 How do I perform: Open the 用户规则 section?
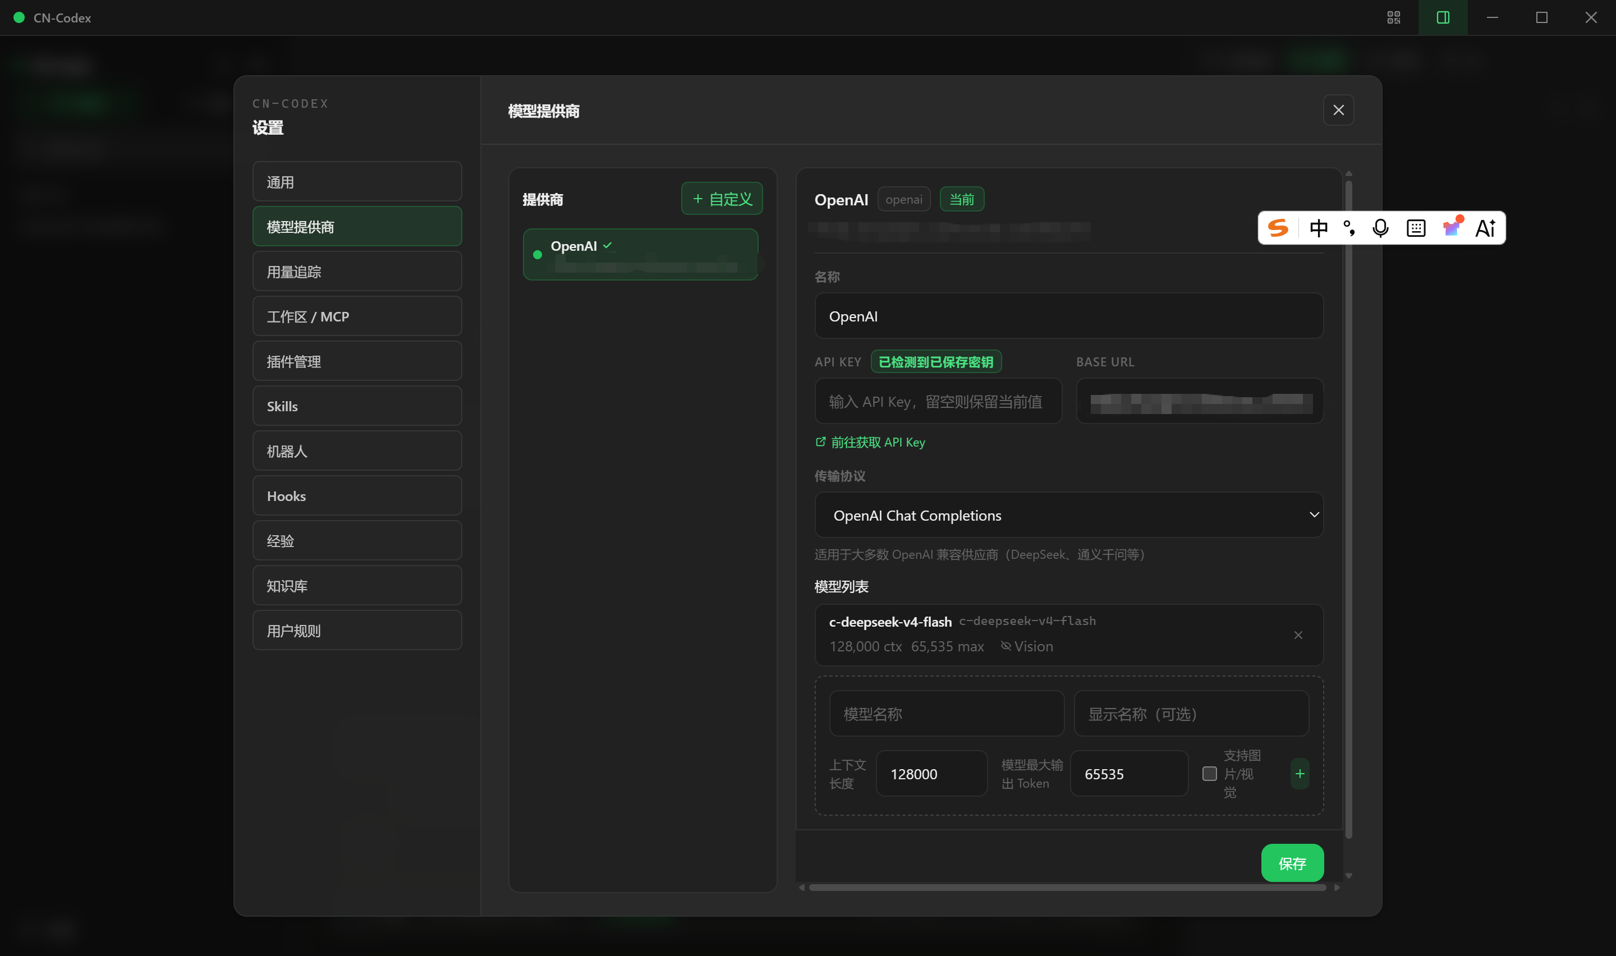pos(357,631)
